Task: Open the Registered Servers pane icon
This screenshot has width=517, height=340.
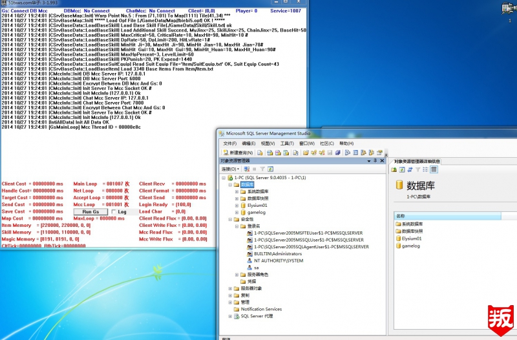Action: point(347,153)
